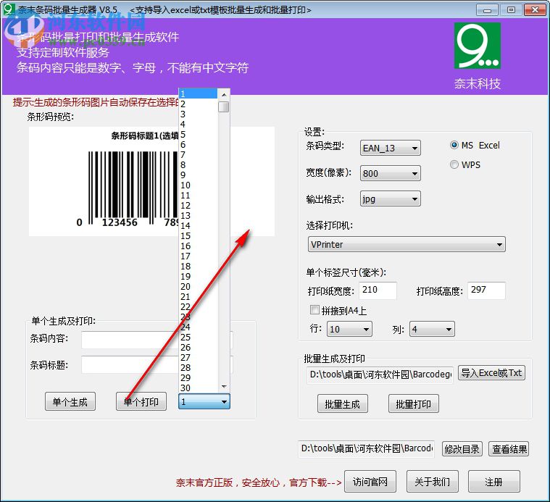Click the list scrollbar up arrow

click(224, 94)
